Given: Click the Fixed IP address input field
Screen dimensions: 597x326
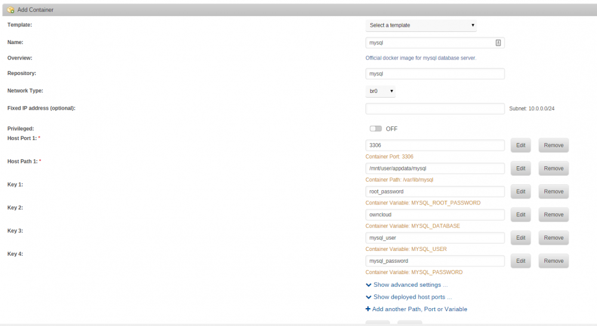Looking at the screenshot, I should pyautogui.click(x=435, y=108).
